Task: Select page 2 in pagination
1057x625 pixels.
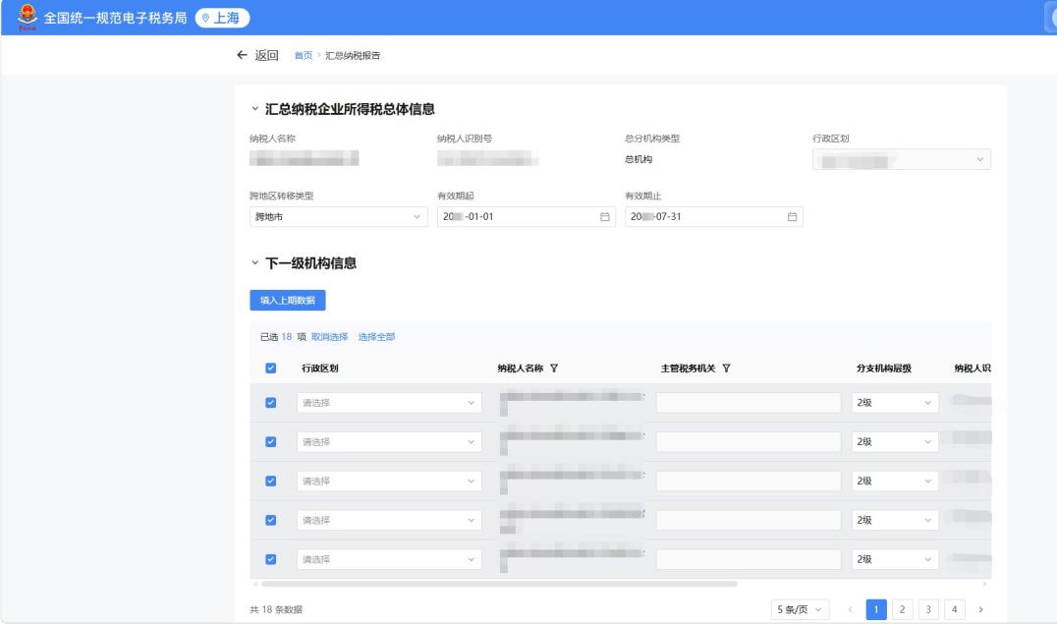Action: point(902,609)
